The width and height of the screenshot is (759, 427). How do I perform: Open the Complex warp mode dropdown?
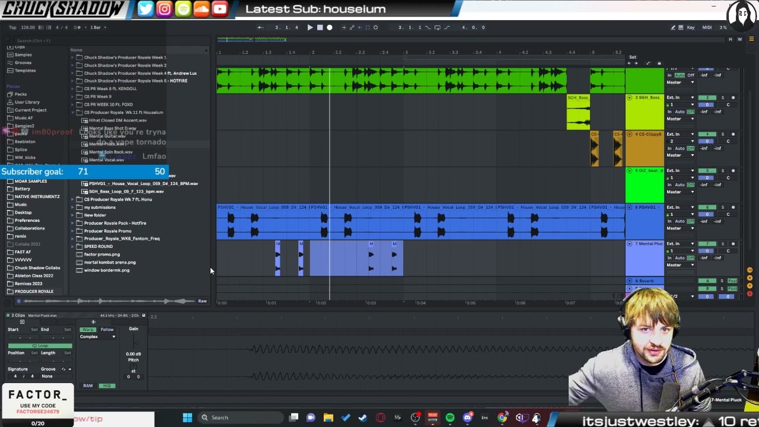click(x=98, y=337)
